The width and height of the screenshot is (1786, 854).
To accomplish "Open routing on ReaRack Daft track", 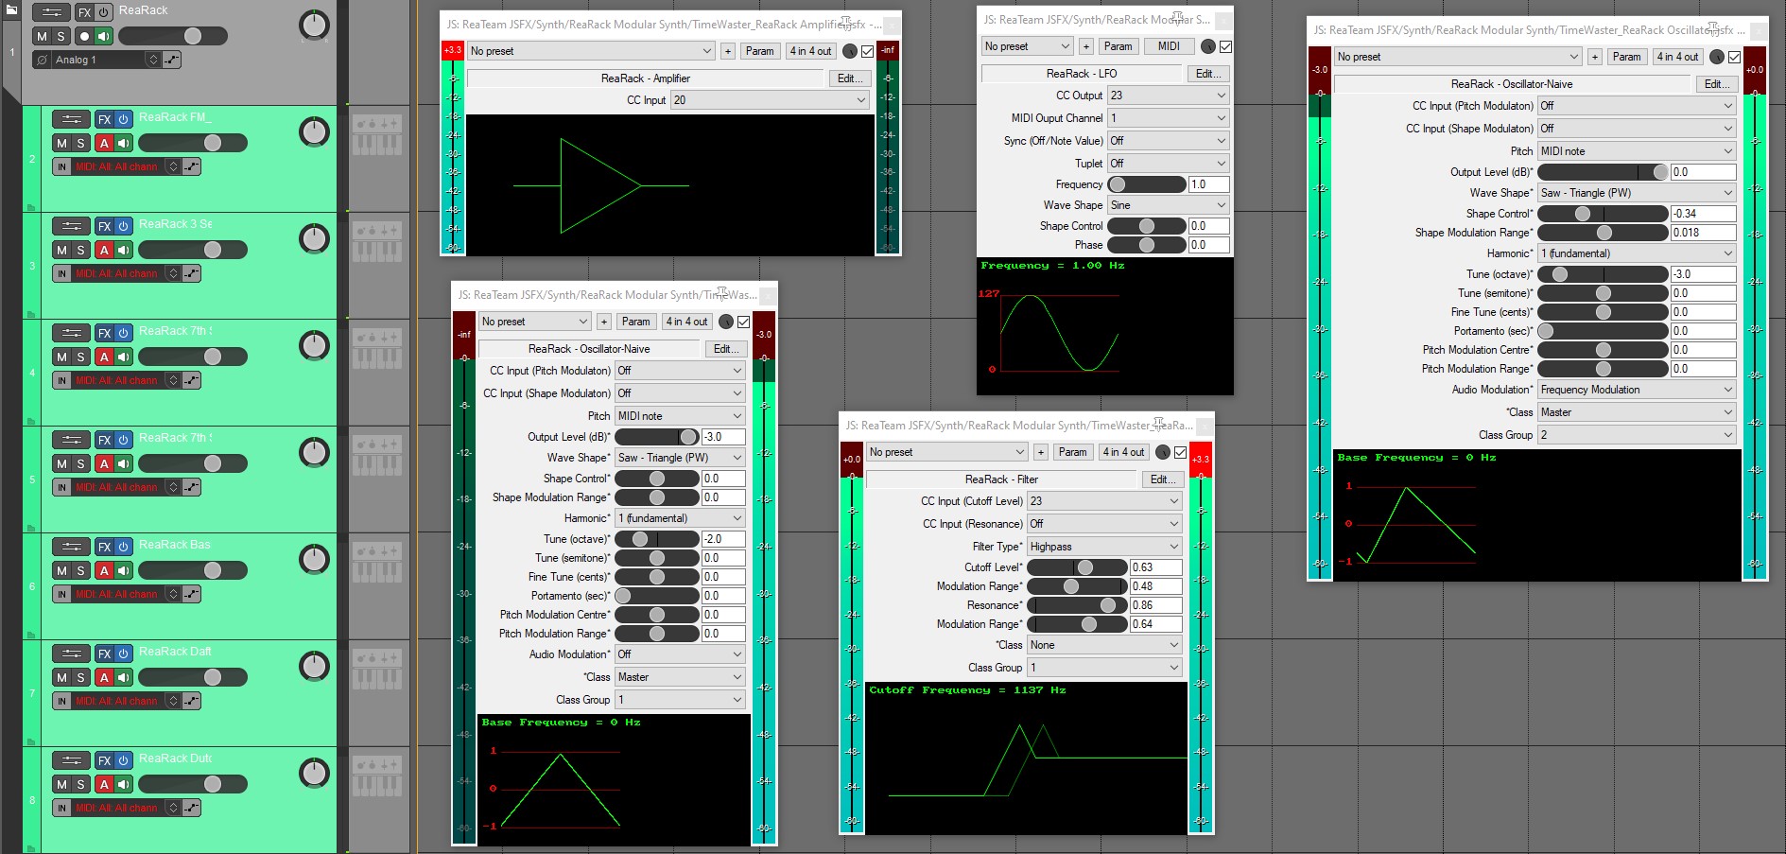I will 71,654.
